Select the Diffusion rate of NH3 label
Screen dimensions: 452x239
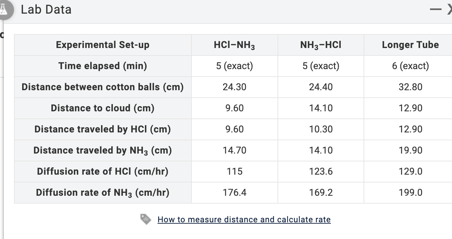102,192
